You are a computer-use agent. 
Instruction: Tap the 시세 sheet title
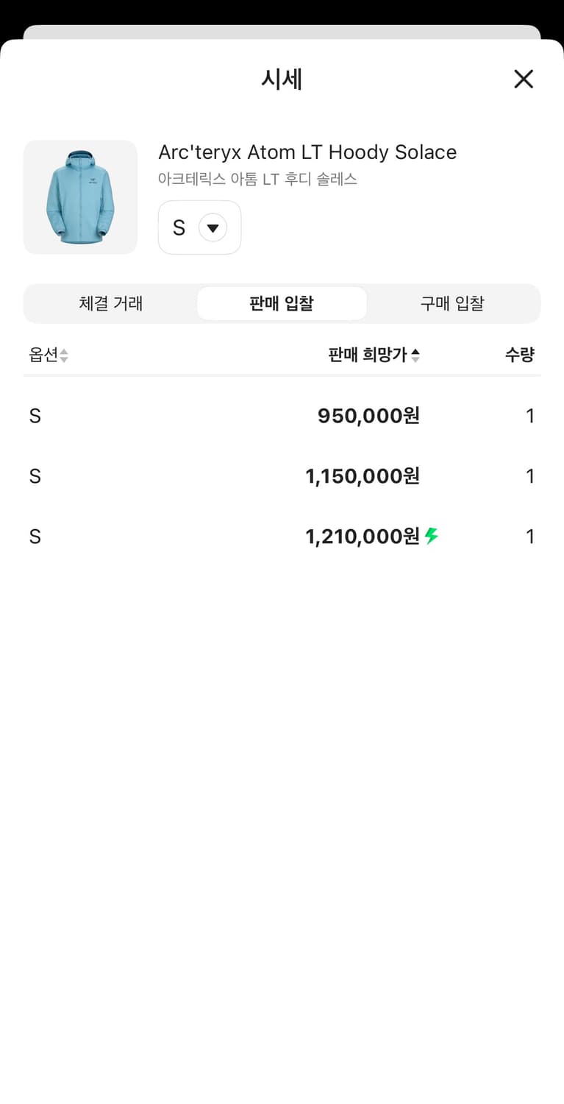pos(282,79)
